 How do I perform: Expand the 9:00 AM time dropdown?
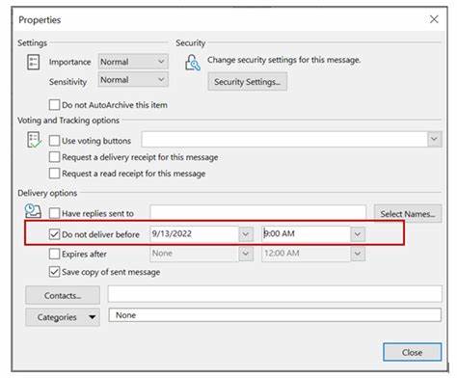358,234
